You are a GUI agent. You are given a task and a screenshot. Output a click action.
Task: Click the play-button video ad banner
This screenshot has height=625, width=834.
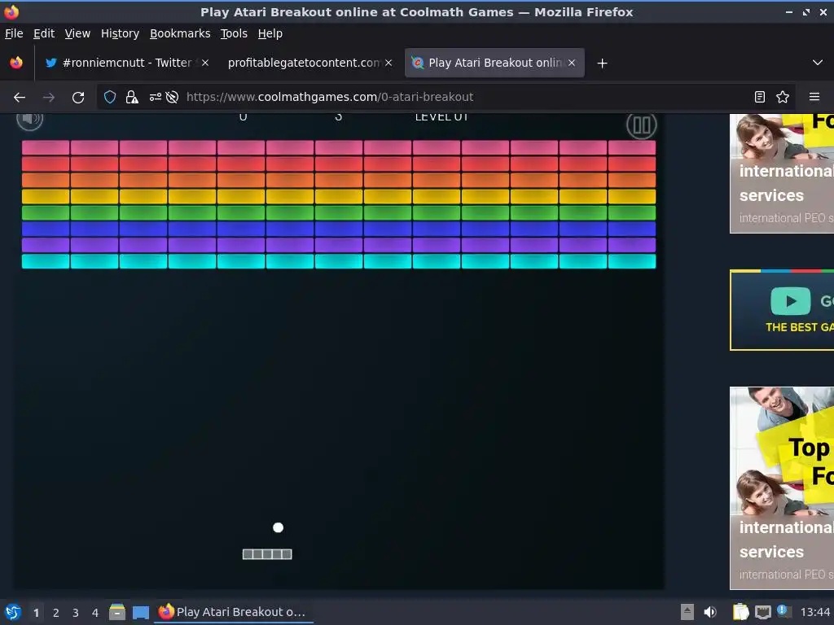coord(782,310)
